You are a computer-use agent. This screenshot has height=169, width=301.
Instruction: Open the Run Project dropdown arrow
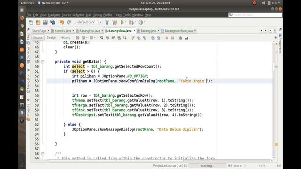(126, 22)
